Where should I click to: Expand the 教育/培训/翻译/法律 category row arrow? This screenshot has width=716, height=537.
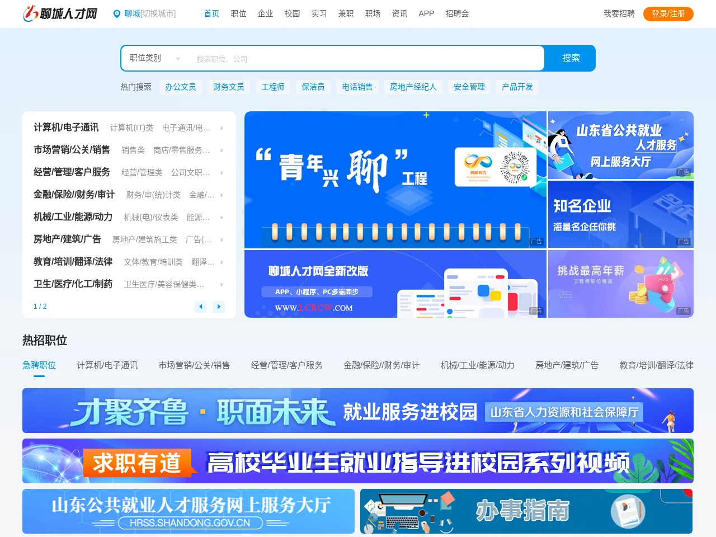tap(222, 262)
